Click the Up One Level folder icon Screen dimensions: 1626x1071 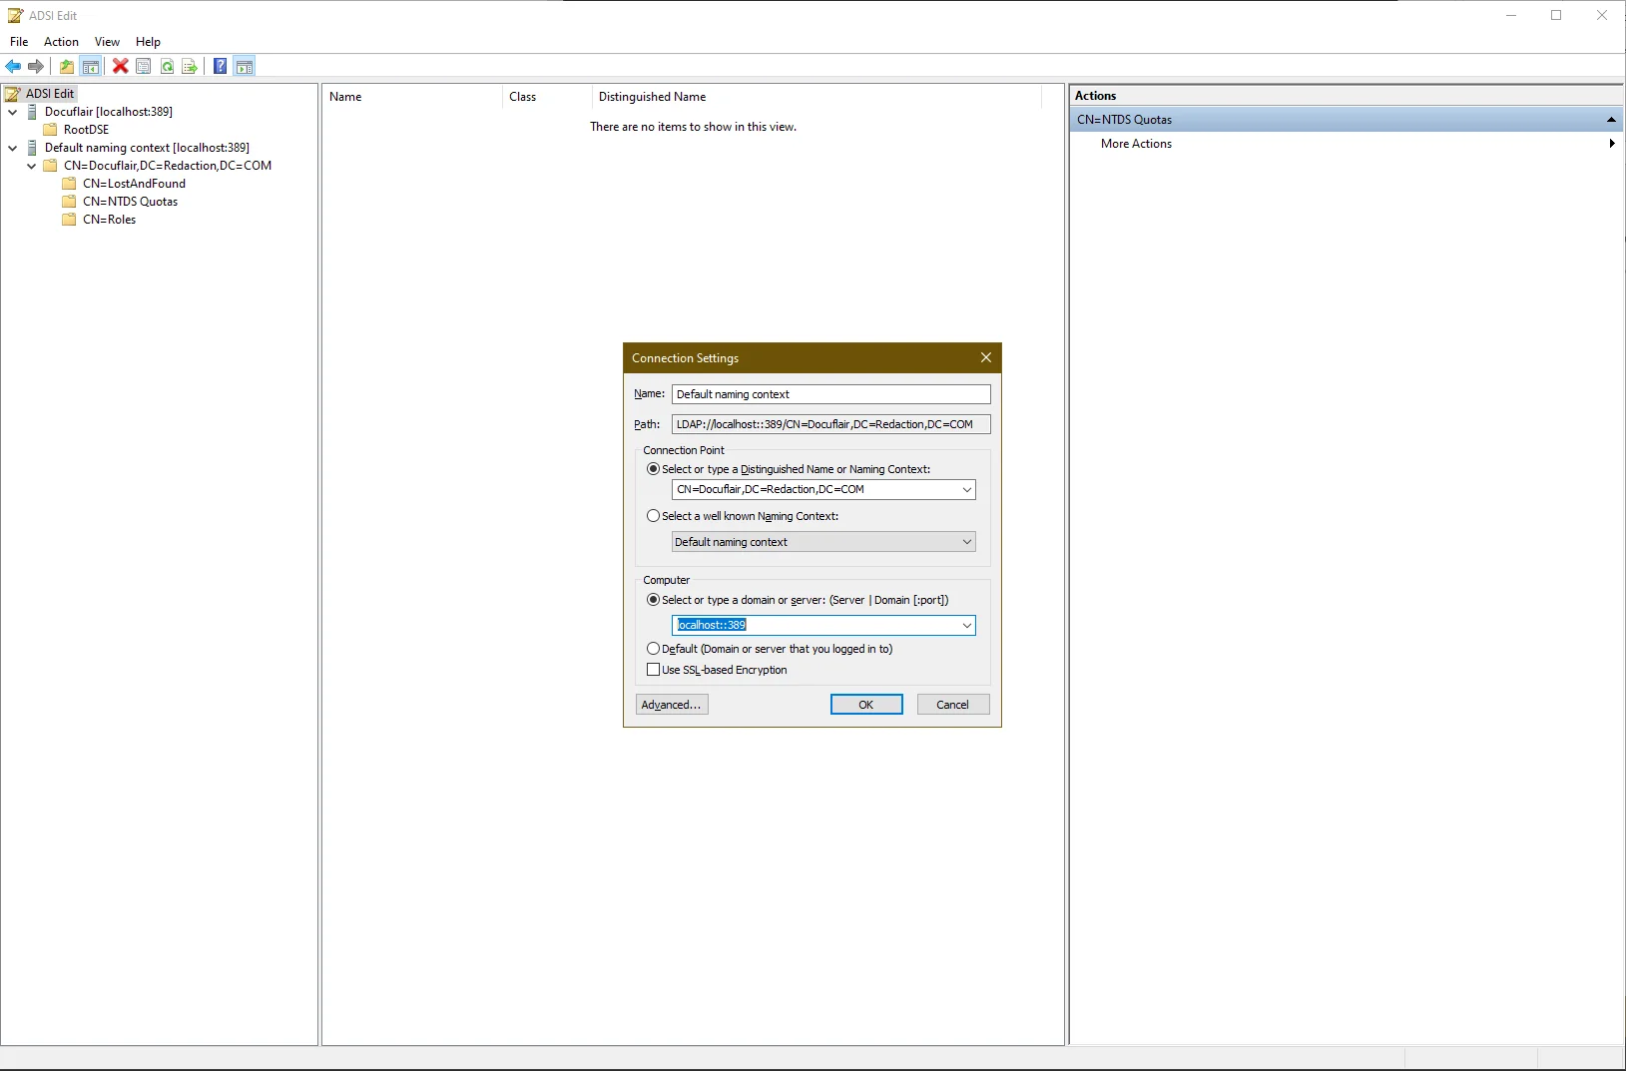click(66, 67)
